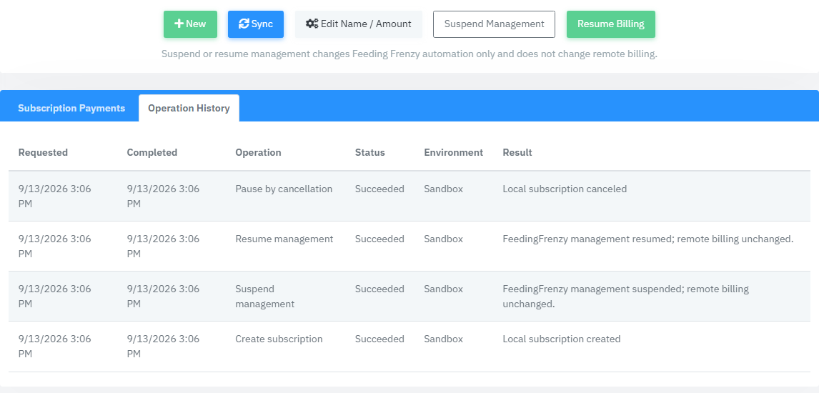The height and width of the screenshot is (393, 819).
Task: Click 'Local subscription canceled' result text
Action: 565,189
